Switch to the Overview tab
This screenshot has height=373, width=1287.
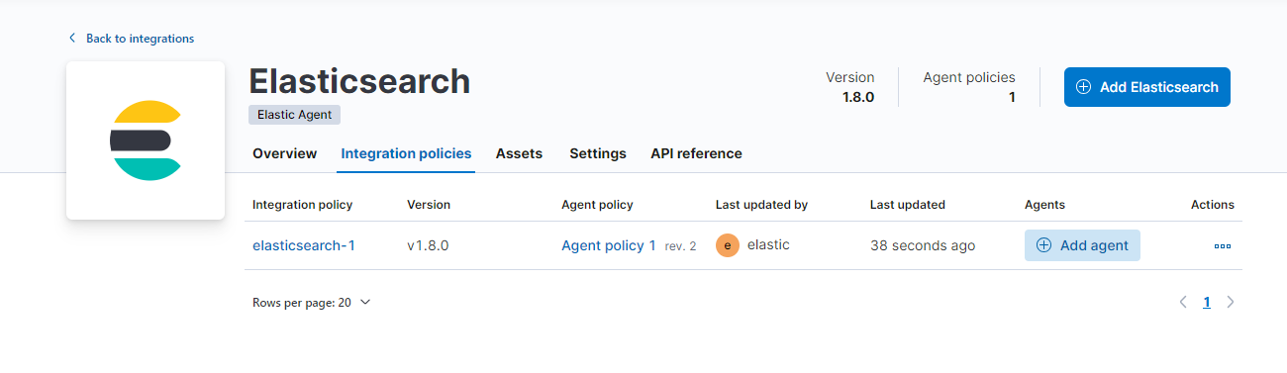pos(285,153)
